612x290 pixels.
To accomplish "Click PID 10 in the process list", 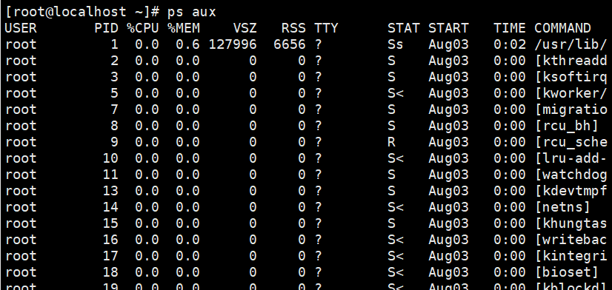I will pos(110,158).
